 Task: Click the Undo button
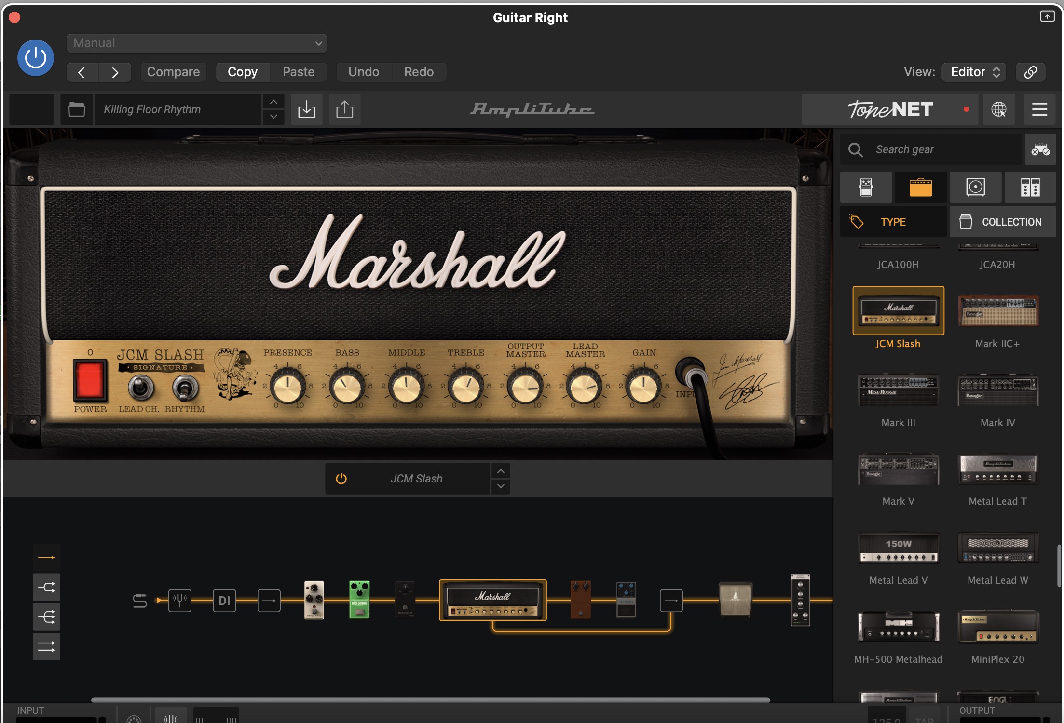(x=364, y=72)
